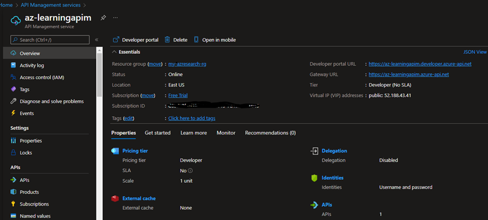The width and height of the screenshot is (488, 220).
Task: Open Subscriptions in the sidebar
Action: 34,204
